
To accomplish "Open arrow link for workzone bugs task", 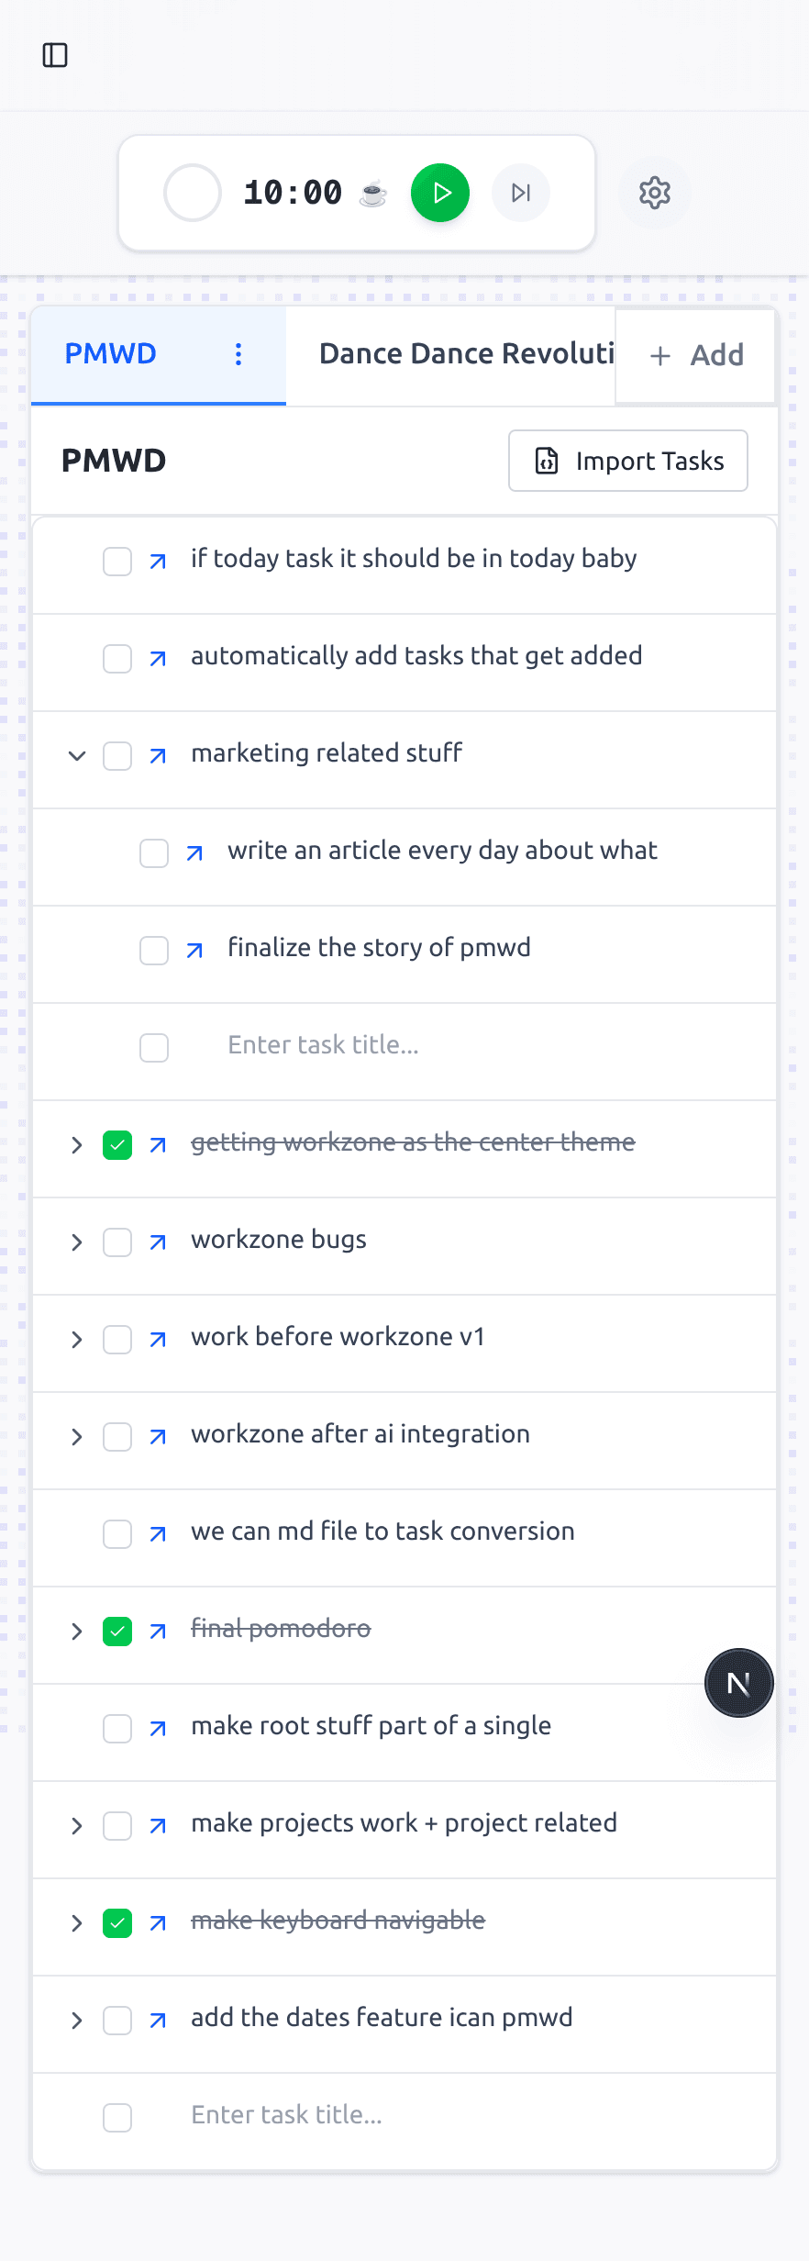I will tap(158, 1242).
